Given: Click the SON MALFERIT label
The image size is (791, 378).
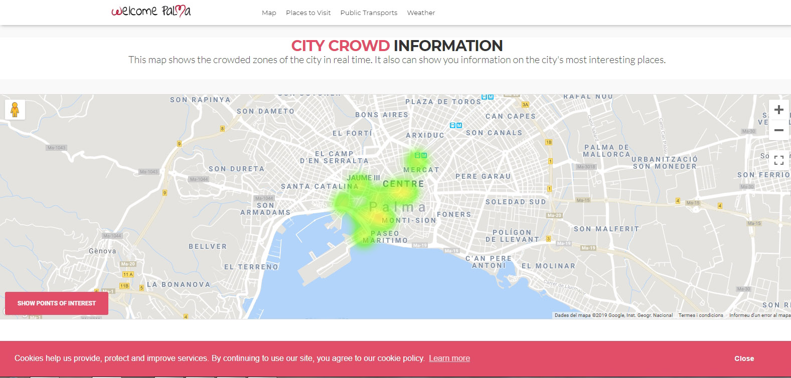Looking at the screenshot, I should click(606, 229).
